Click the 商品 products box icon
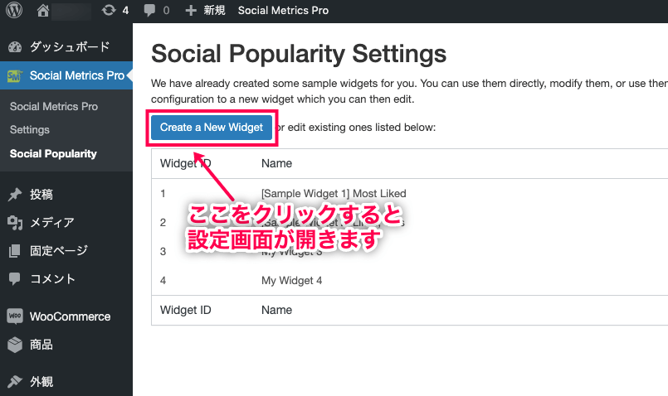This screenshot has height=396, width=668. [14, 345]
